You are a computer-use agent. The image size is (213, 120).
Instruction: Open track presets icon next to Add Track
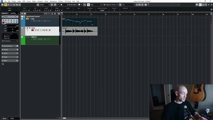[x=25, y=14]
